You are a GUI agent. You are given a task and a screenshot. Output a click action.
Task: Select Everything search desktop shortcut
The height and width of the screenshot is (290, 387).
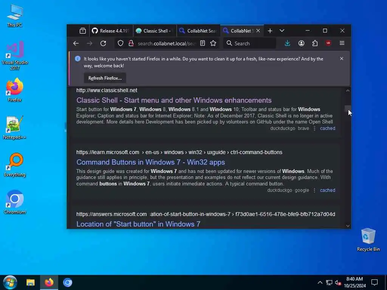pos(15,165)
